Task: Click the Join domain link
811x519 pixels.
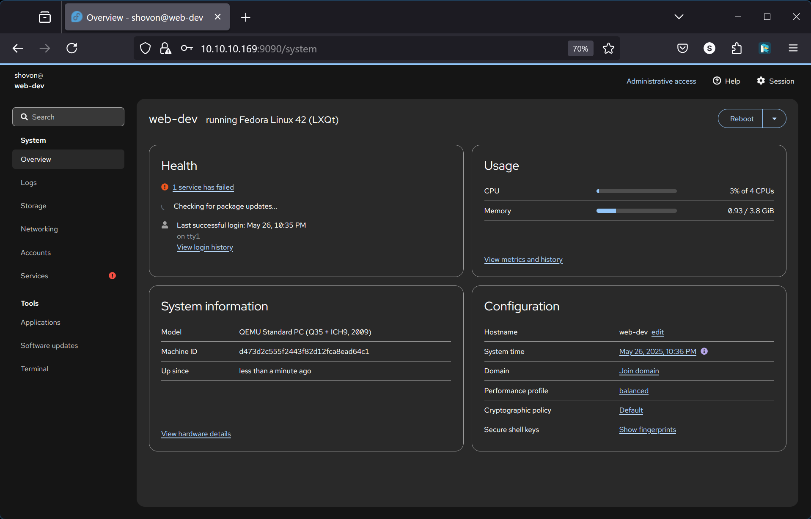Action: [639, 371]
